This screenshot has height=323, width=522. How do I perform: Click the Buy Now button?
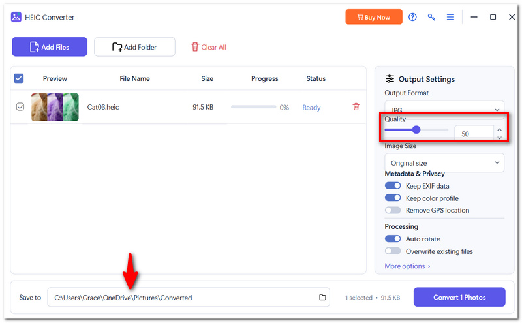click(373, 17)
